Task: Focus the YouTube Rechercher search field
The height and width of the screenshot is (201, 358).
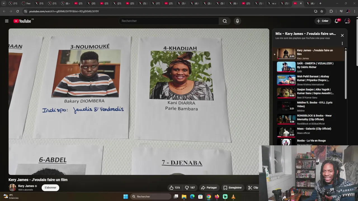Action: click(x=169, y=21)
